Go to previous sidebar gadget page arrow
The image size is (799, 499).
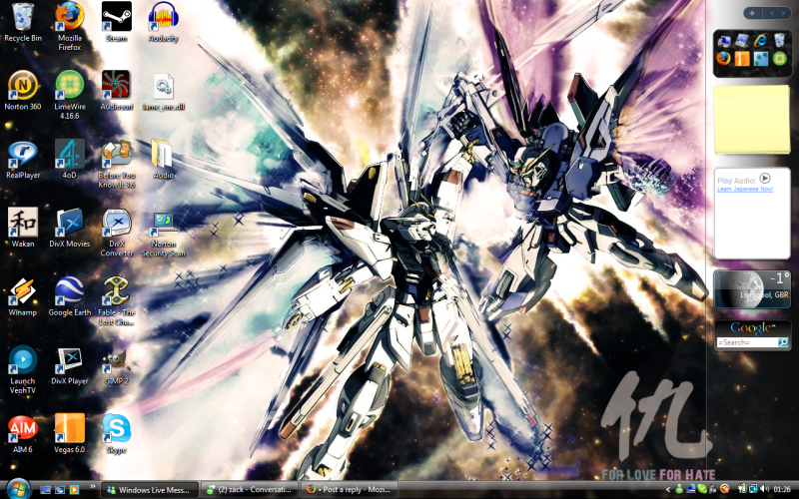771,13
